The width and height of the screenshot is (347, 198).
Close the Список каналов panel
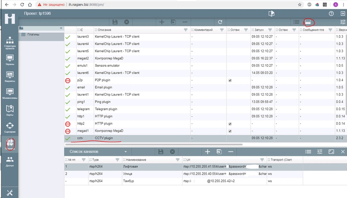343,152
